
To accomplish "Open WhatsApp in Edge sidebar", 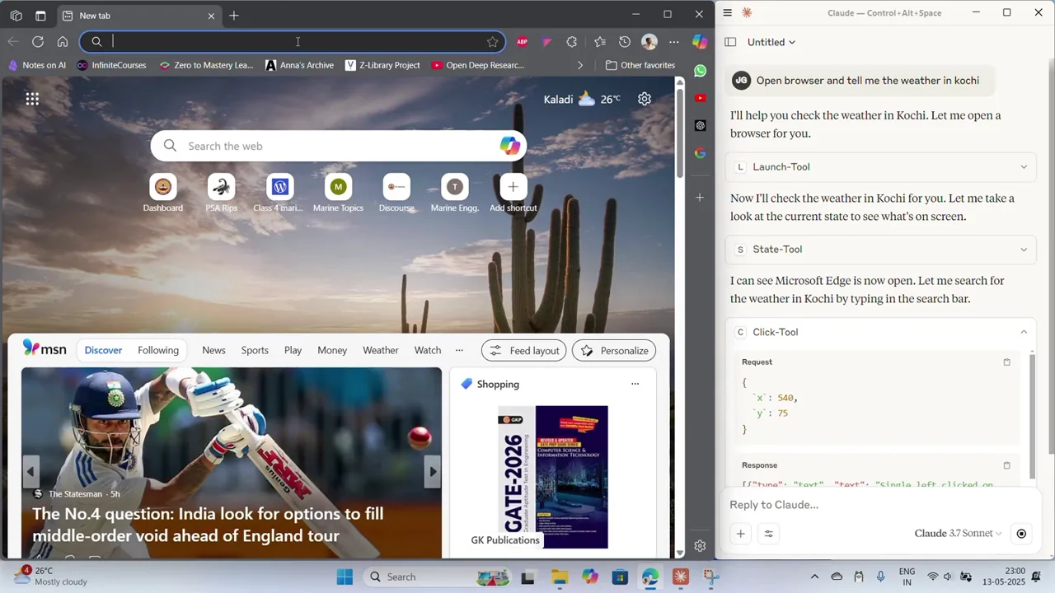I will (700, 71).
